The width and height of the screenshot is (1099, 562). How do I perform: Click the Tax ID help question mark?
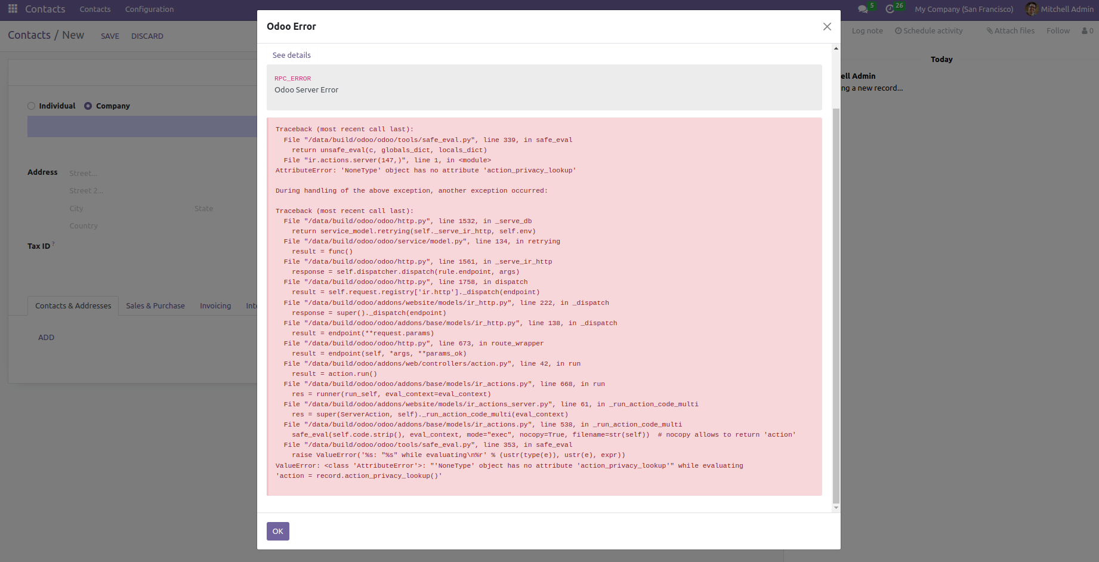tap(53, 242)
